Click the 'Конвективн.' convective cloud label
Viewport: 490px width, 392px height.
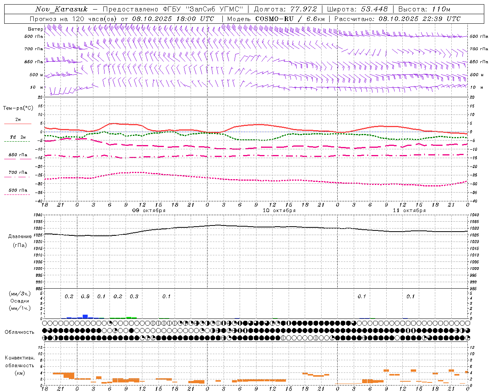tap(20, 358)
